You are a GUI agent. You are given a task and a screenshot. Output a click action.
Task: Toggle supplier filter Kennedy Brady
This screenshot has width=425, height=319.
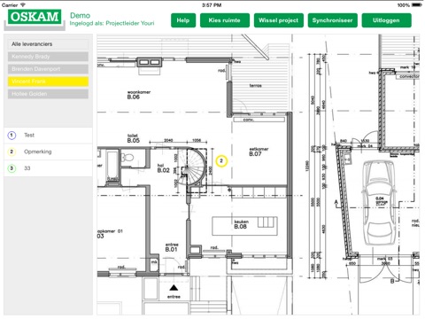point(48,57)
